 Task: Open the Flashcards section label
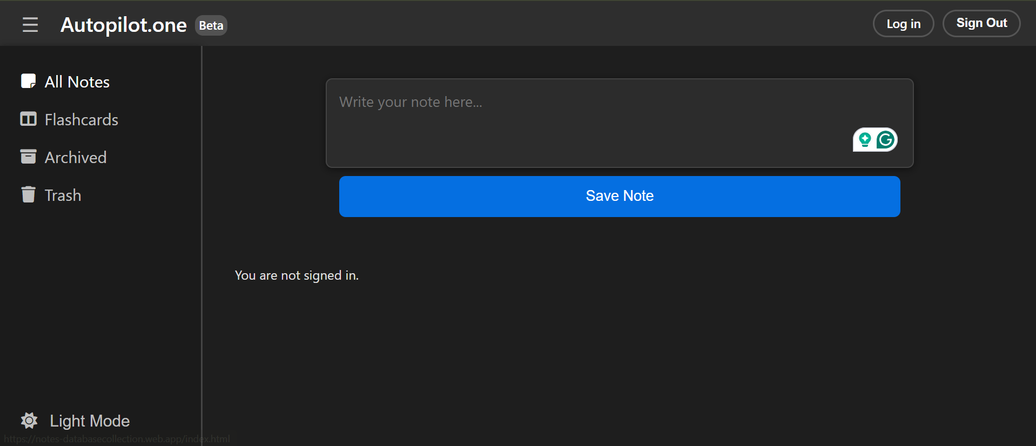point(82,120)
